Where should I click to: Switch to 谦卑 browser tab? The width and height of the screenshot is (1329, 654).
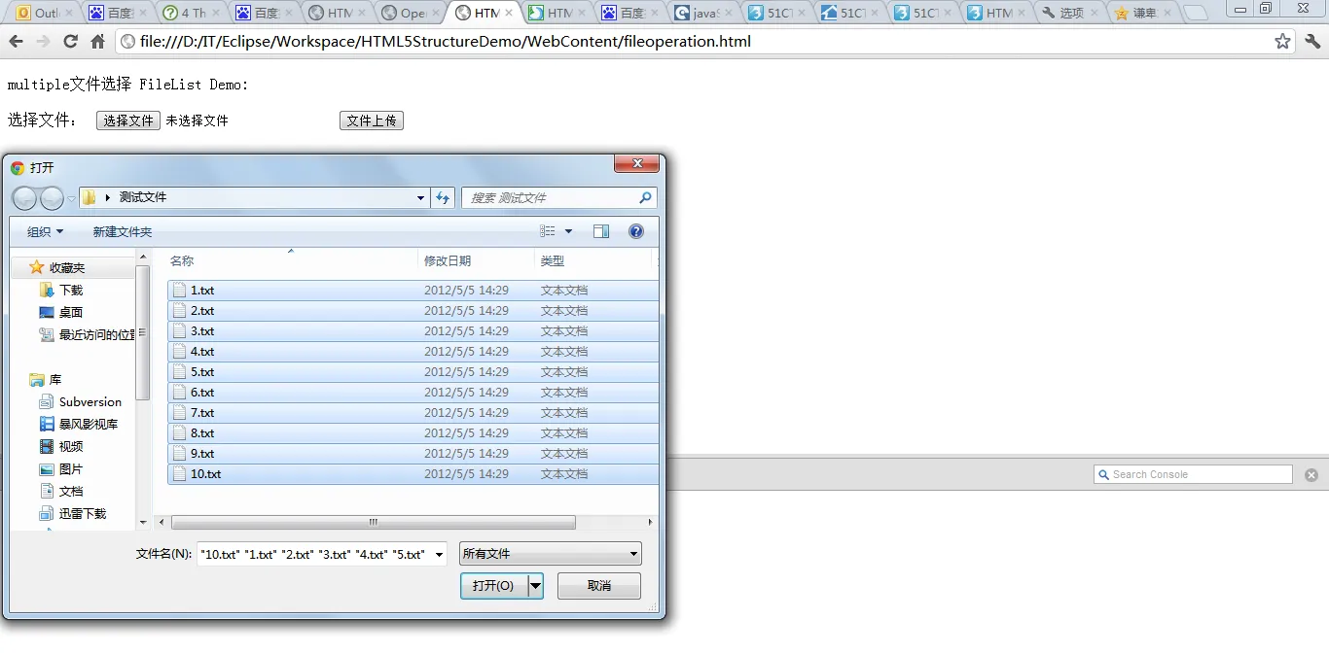pos(1142,13)
